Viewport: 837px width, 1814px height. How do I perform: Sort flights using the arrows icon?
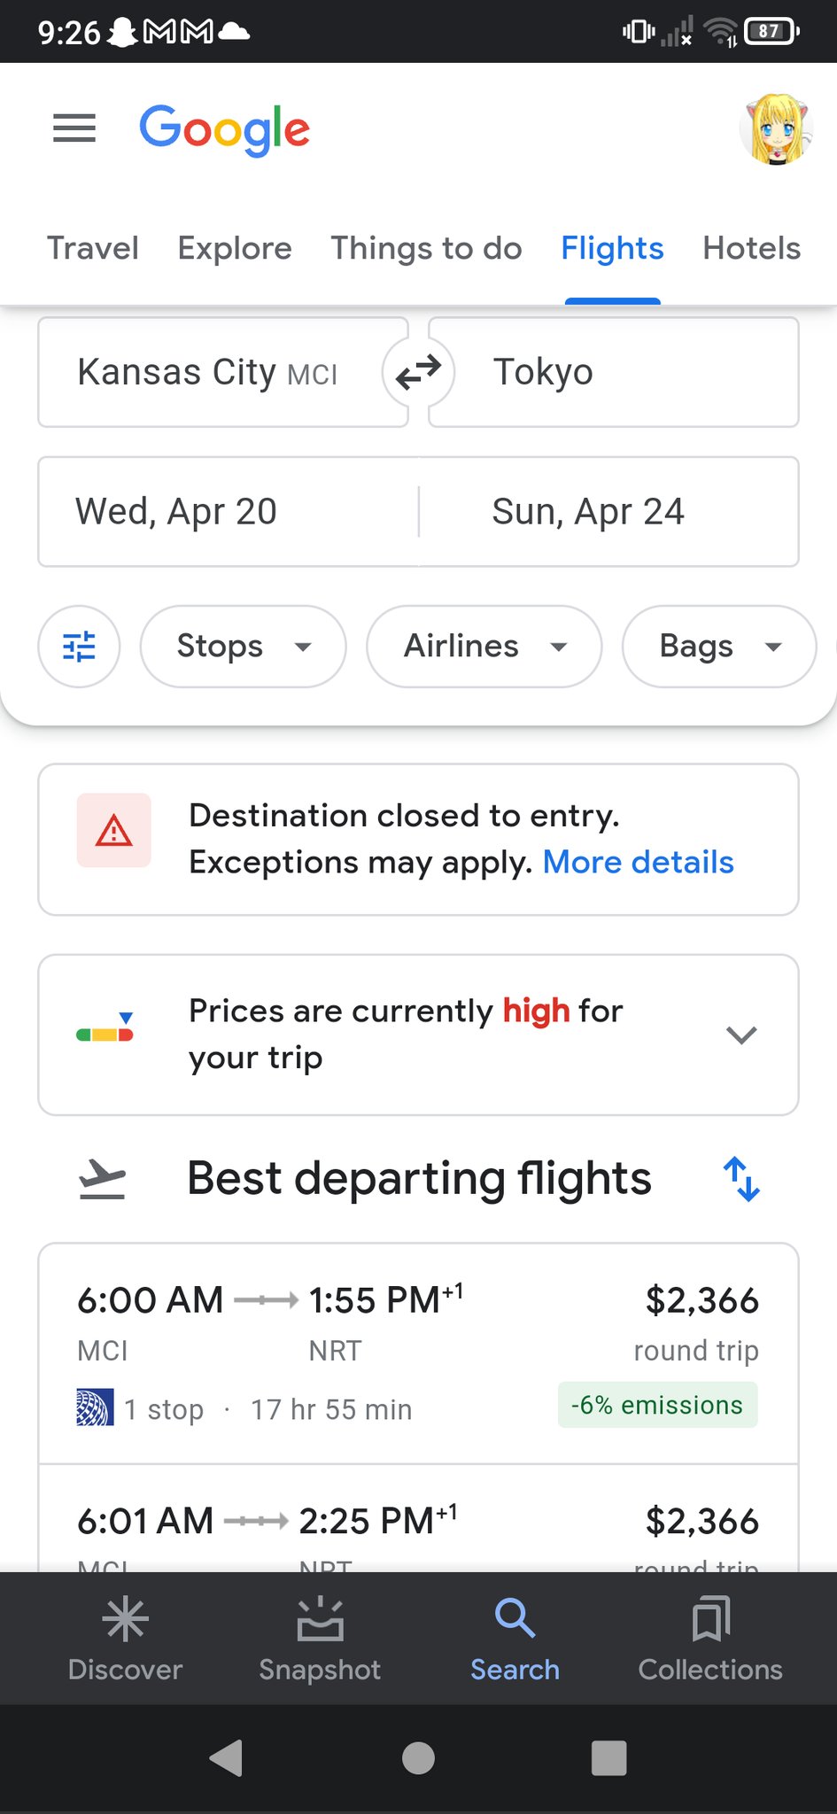[x=741, y=1179]
